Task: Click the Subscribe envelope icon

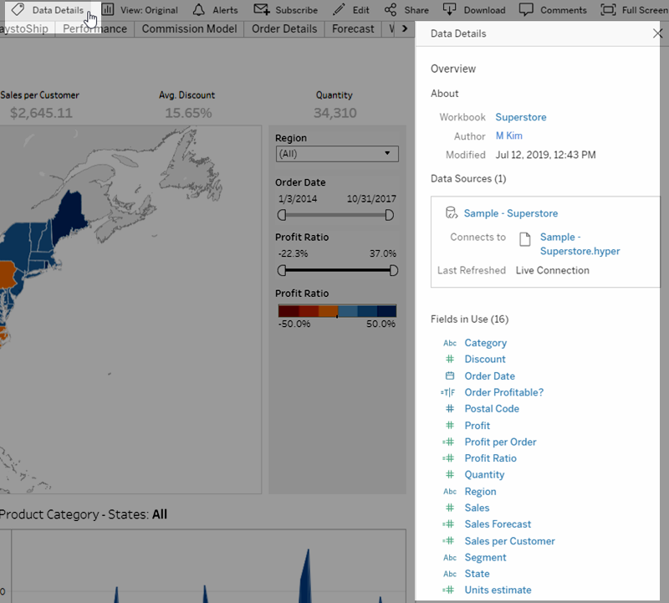Action: (261, 9)
